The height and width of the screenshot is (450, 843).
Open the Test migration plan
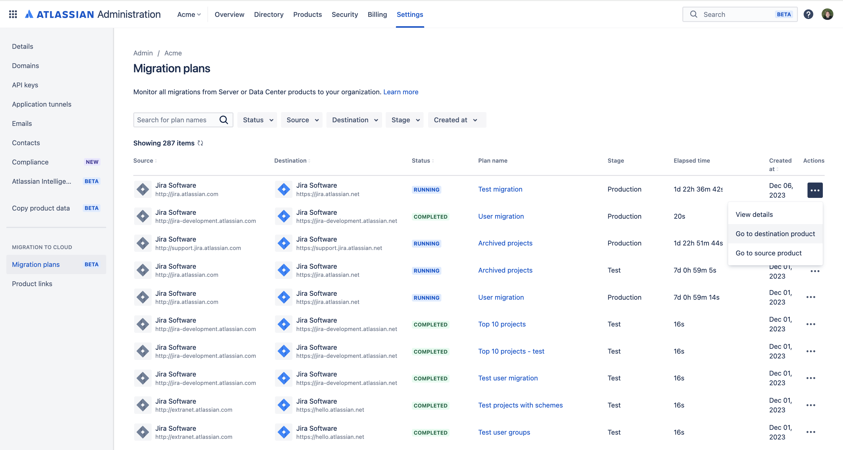coord(500,189)
